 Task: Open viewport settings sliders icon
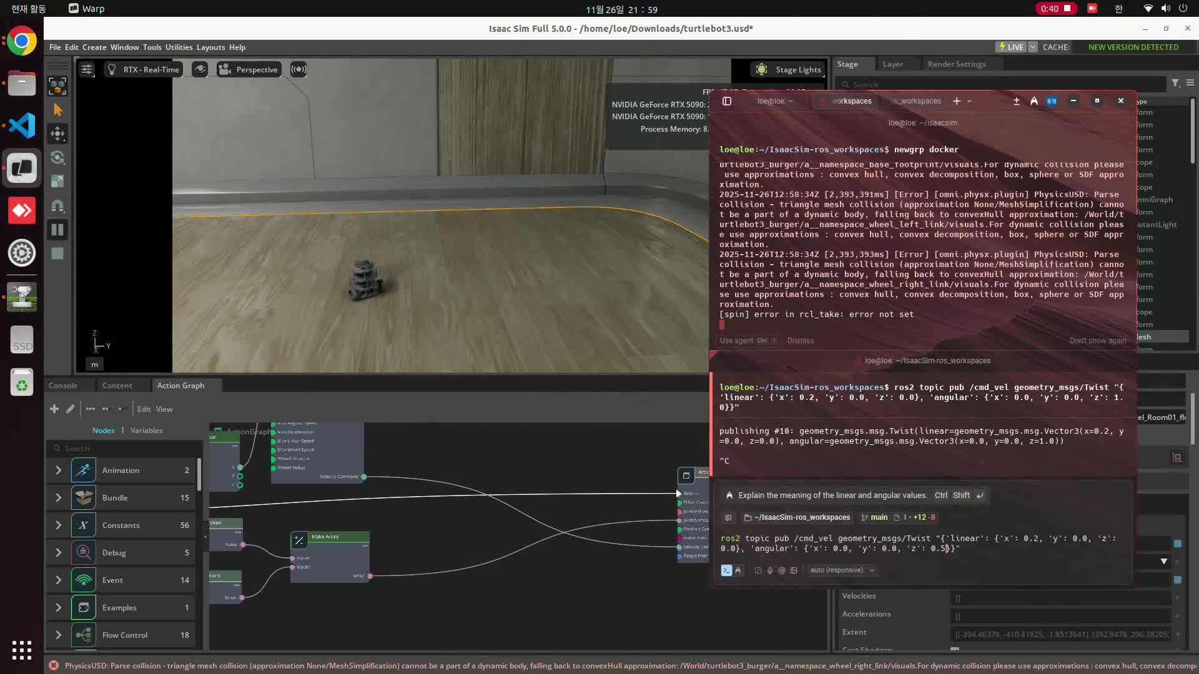(x=87, y=69)
